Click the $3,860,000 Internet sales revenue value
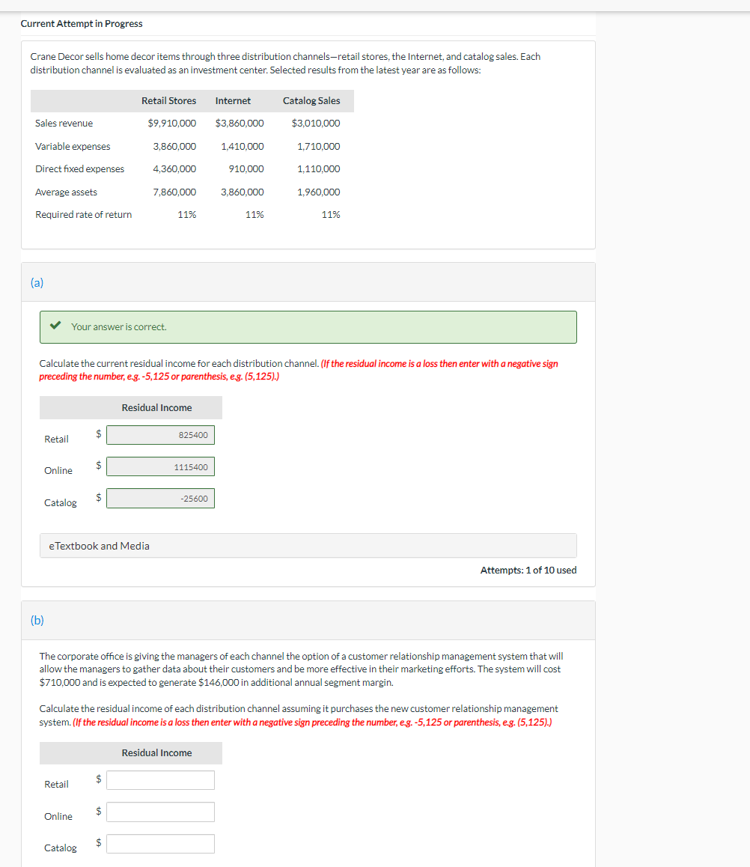This screenshot has height=867, width=750. pyautogui.click(x=240, y=124)
